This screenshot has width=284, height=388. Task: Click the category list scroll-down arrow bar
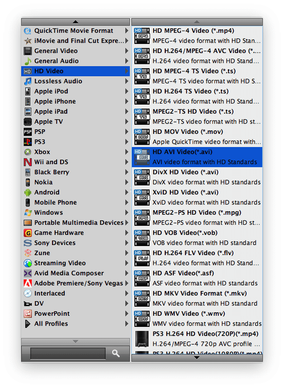(76, 342)
